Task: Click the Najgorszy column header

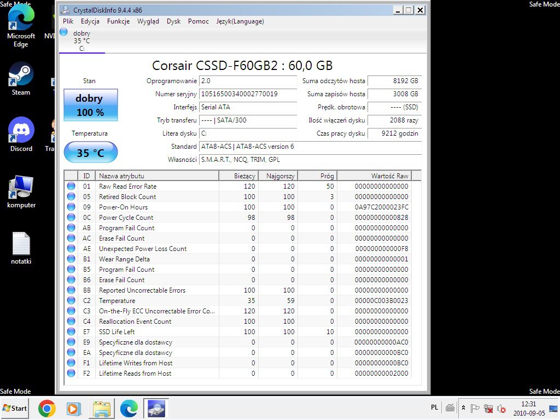Action: click(x=278, y=176)
